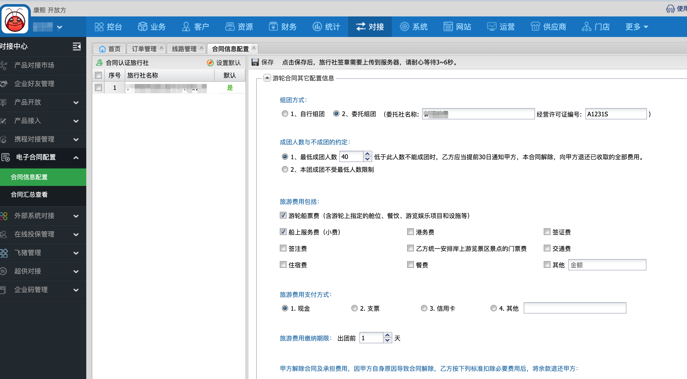Select 信用卡 payment radio button

tap(424, 308)
